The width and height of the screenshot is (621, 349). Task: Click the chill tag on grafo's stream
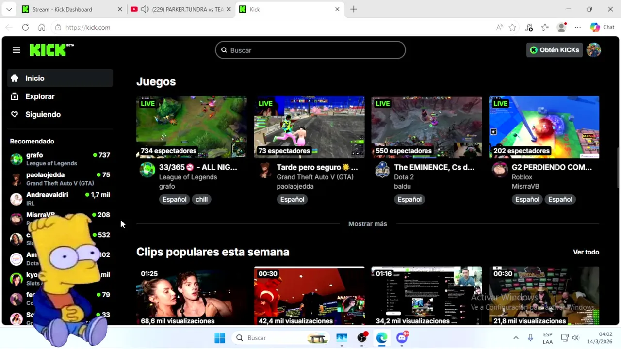[201, 199]
